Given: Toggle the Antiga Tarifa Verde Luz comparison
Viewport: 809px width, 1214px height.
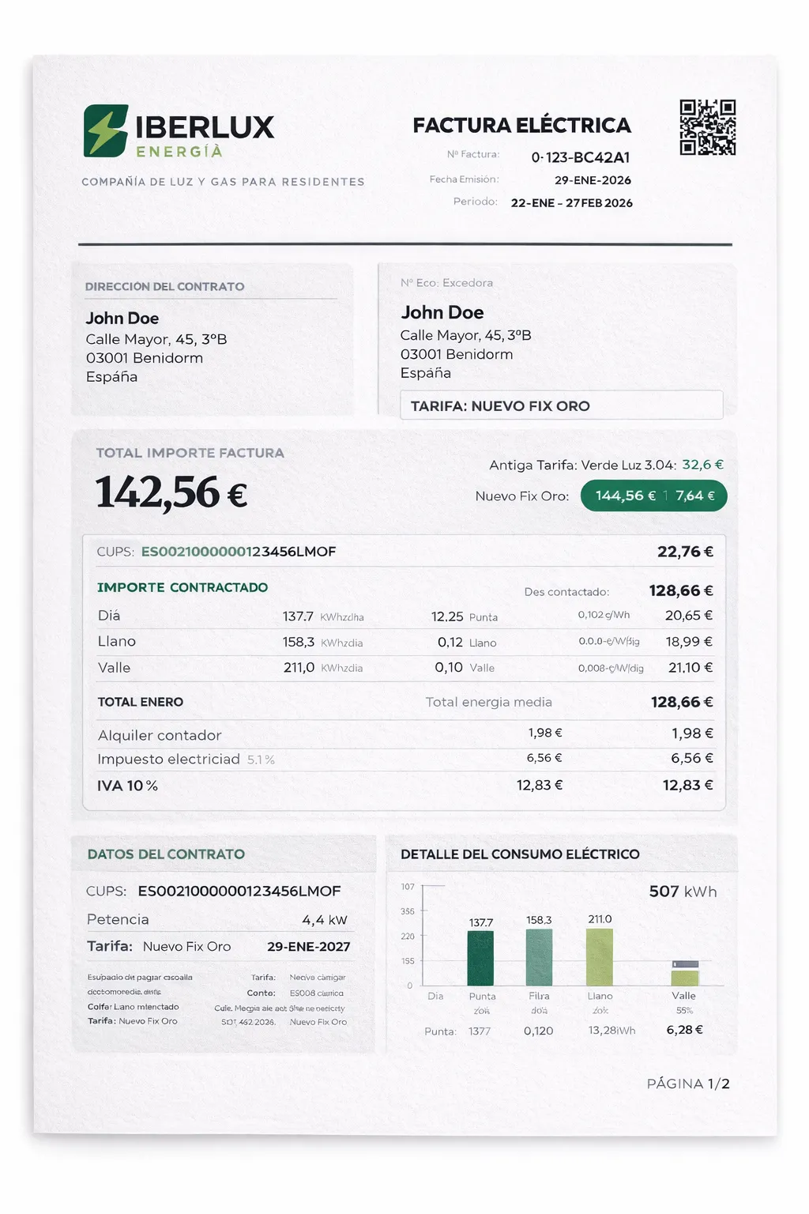Looking at the screenshot, I should [x=606, y=465].
